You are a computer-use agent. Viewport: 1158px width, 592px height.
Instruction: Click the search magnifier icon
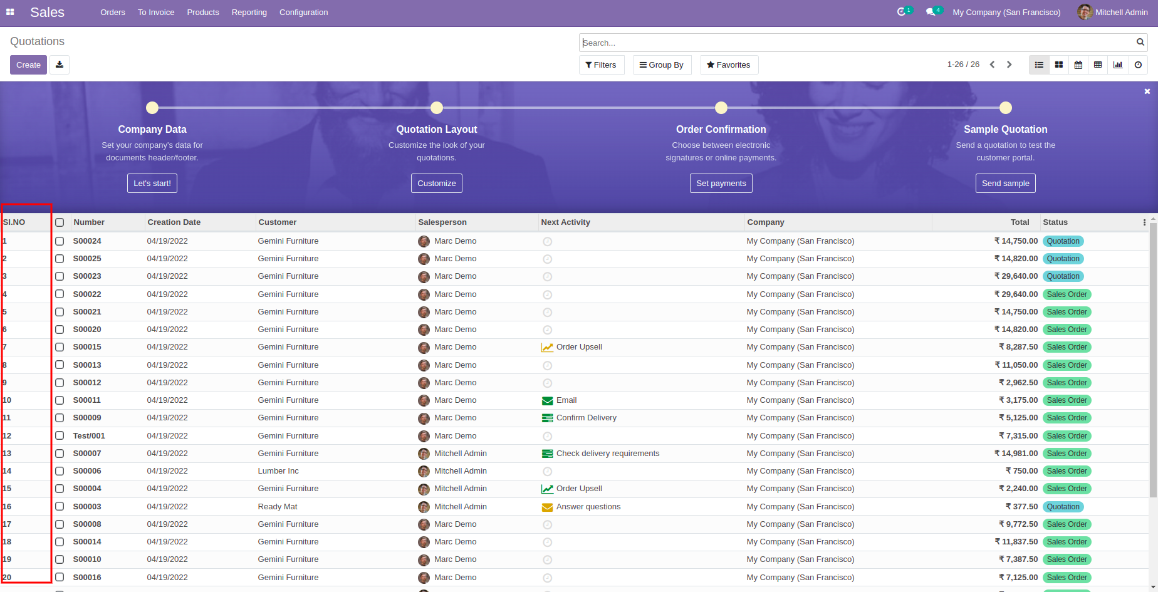point(1140,43)
